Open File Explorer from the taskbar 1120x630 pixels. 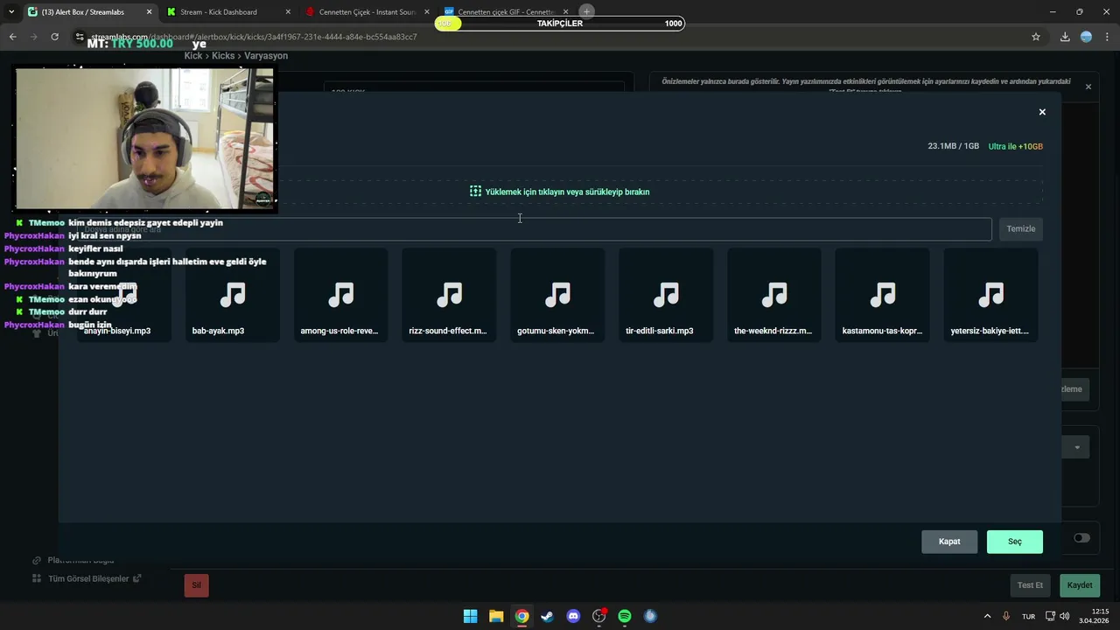click(x=496, y=616)
